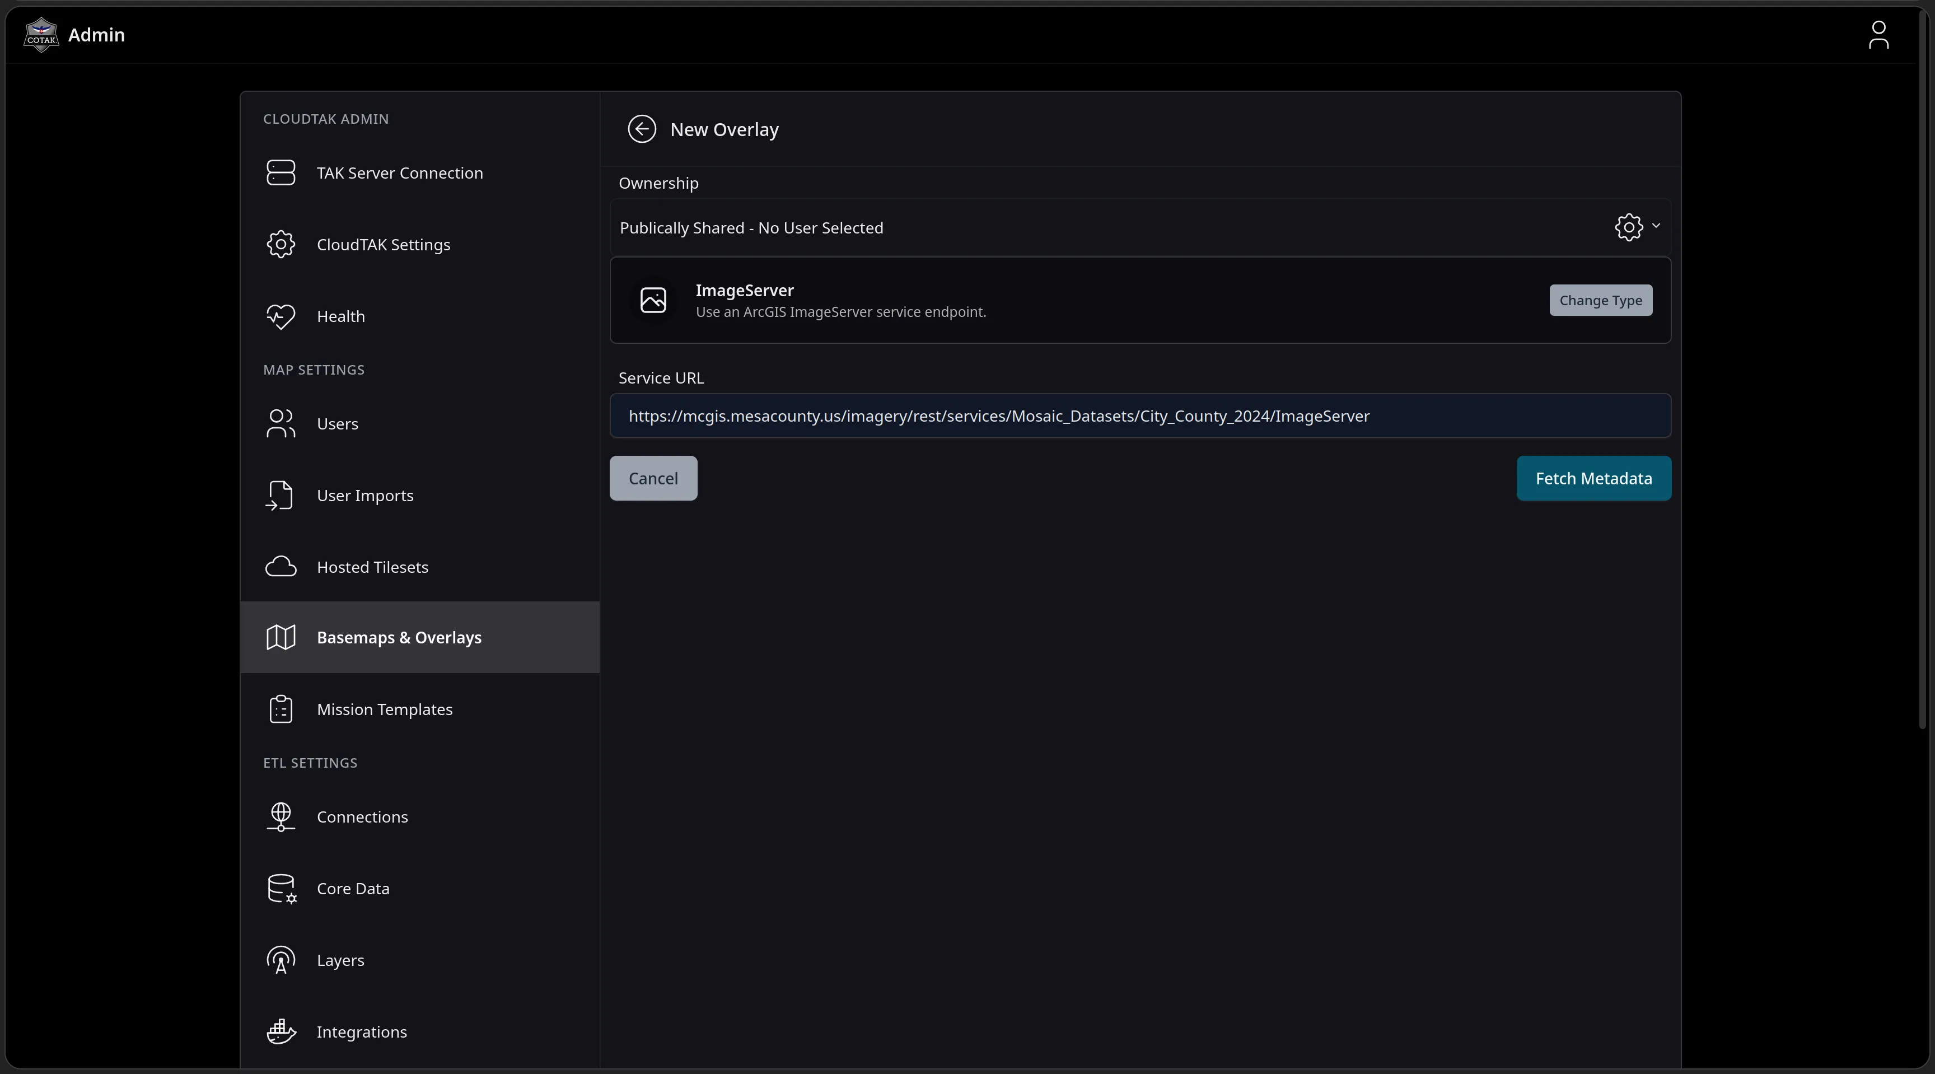The width and height of the screenshot is (1935, 1074).
Task: Click the Integrations ship icon
Action: pos(281,1032)
